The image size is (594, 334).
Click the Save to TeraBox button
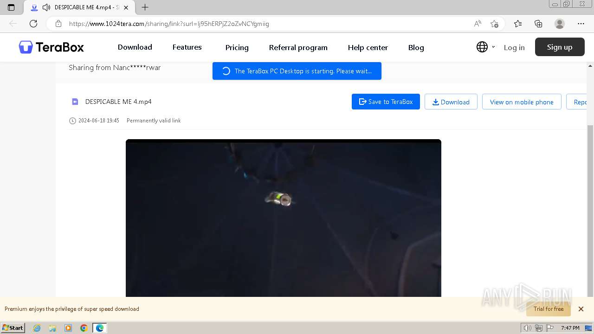point(386,102)
